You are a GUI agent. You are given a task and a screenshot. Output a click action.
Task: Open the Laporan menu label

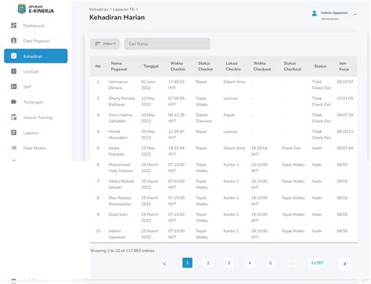point(31,133)
